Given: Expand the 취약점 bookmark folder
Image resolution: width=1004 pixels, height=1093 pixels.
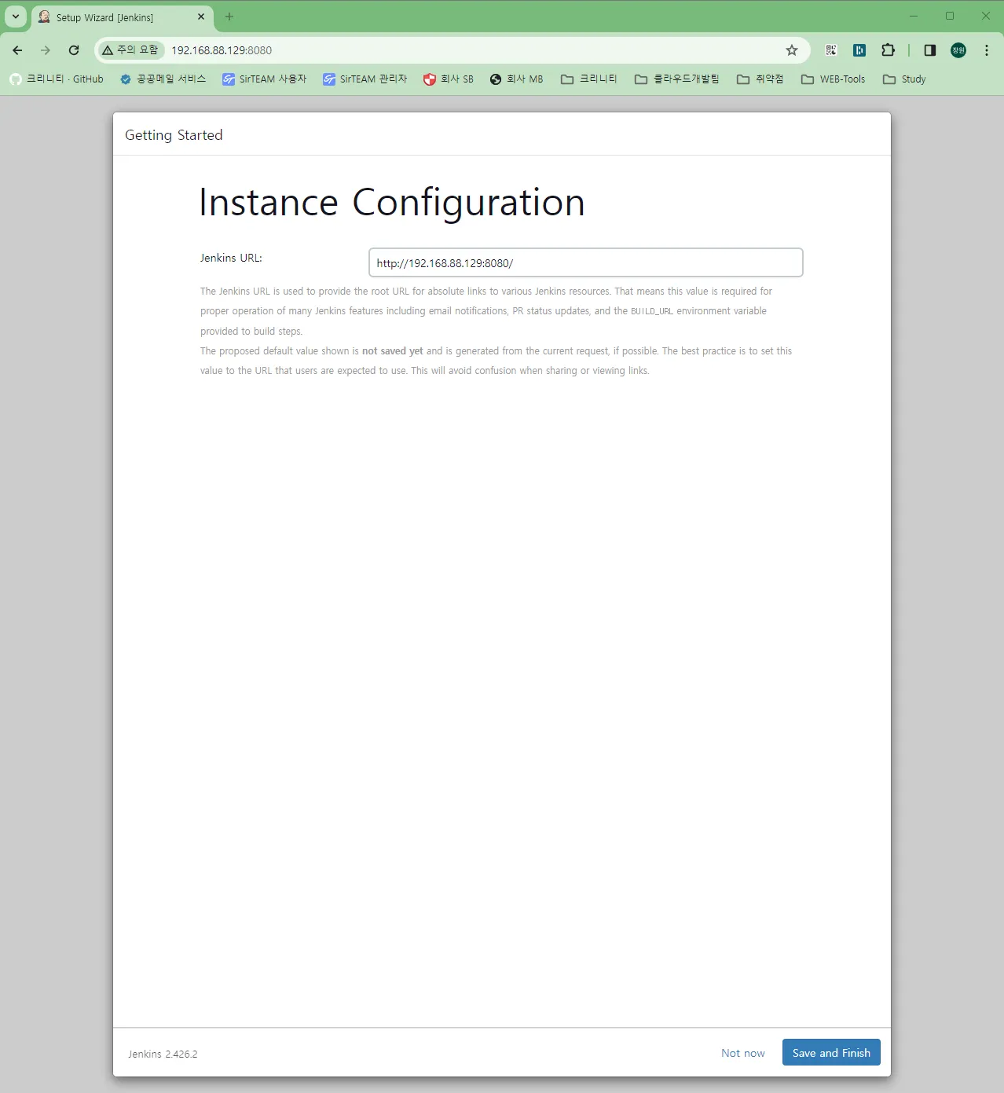Looking at the screenshot, I should [x=760, y=79].
